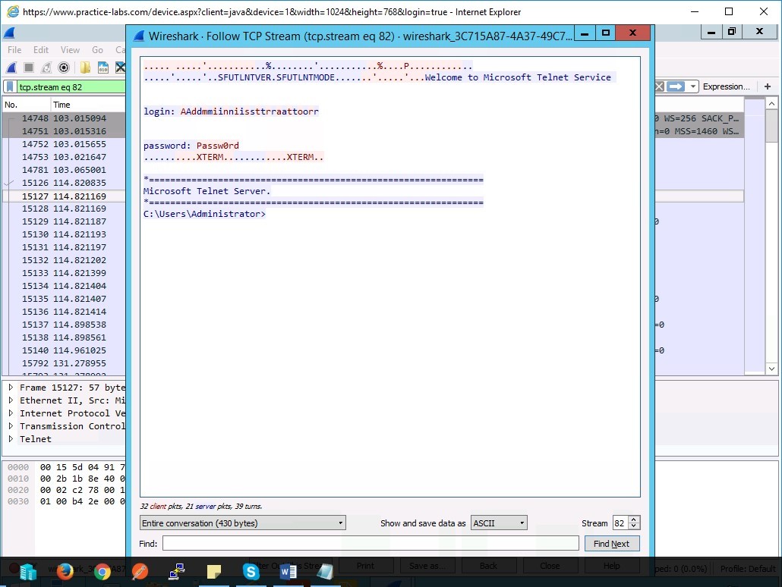Click the 'Microsoft Telnet Server.' line
The height and width of the screenshot is (587, 782).
point(207,191)
